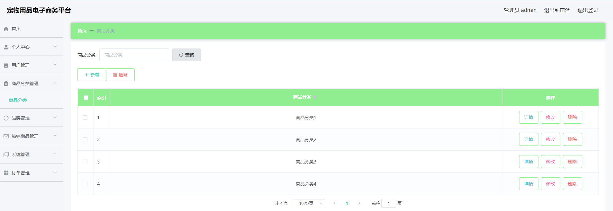Click the power icon for 品牌管理
Viewport: 613px width, 211px height.
(x=6, y=118)
